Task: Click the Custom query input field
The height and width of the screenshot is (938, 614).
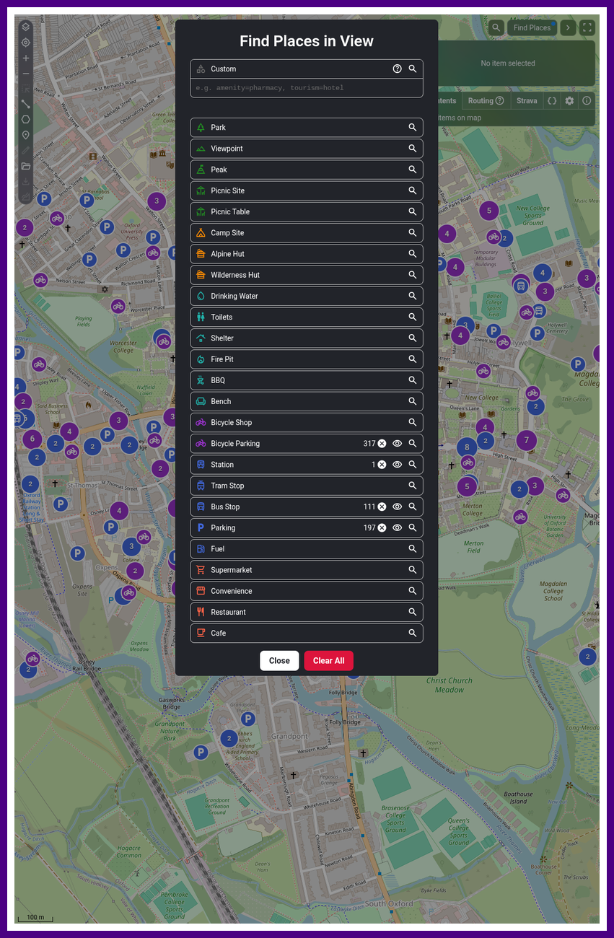Action: [307, 88]
